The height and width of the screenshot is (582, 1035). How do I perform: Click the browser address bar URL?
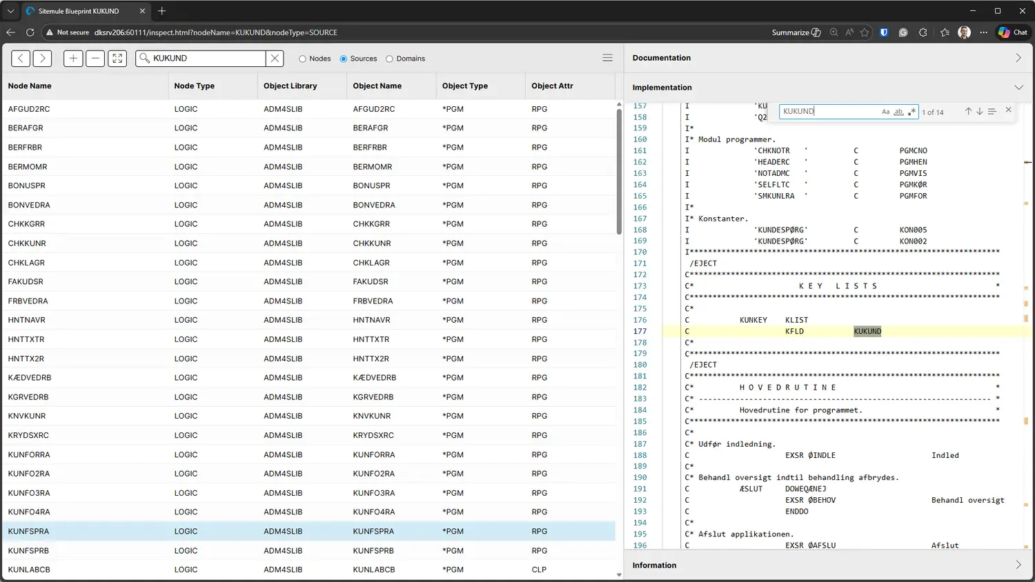pos(215,32)
